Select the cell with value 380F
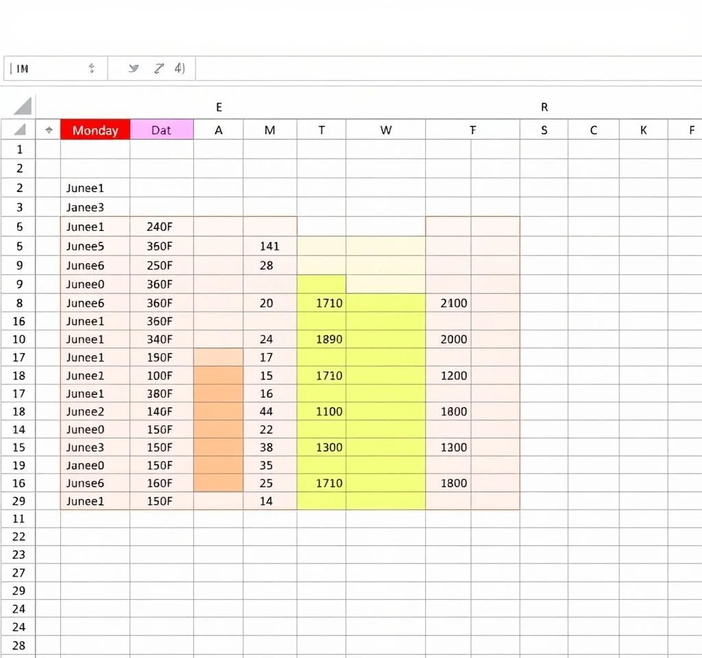The height and width of the screenshot is (658, 702). click(160, 393)
